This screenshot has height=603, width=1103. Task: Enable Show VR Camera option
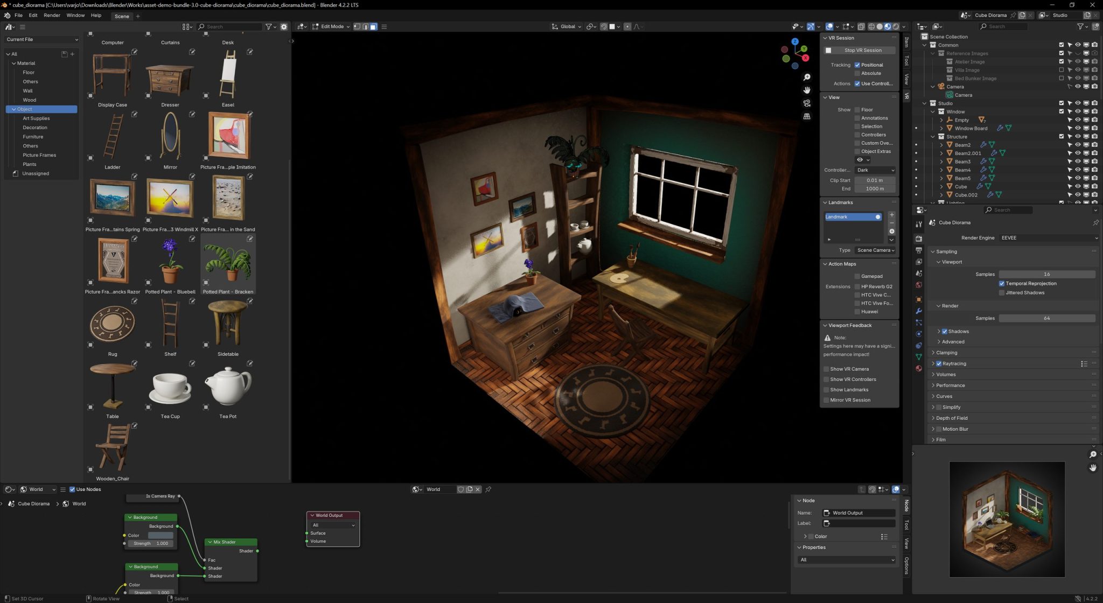[x=826, y=369]
